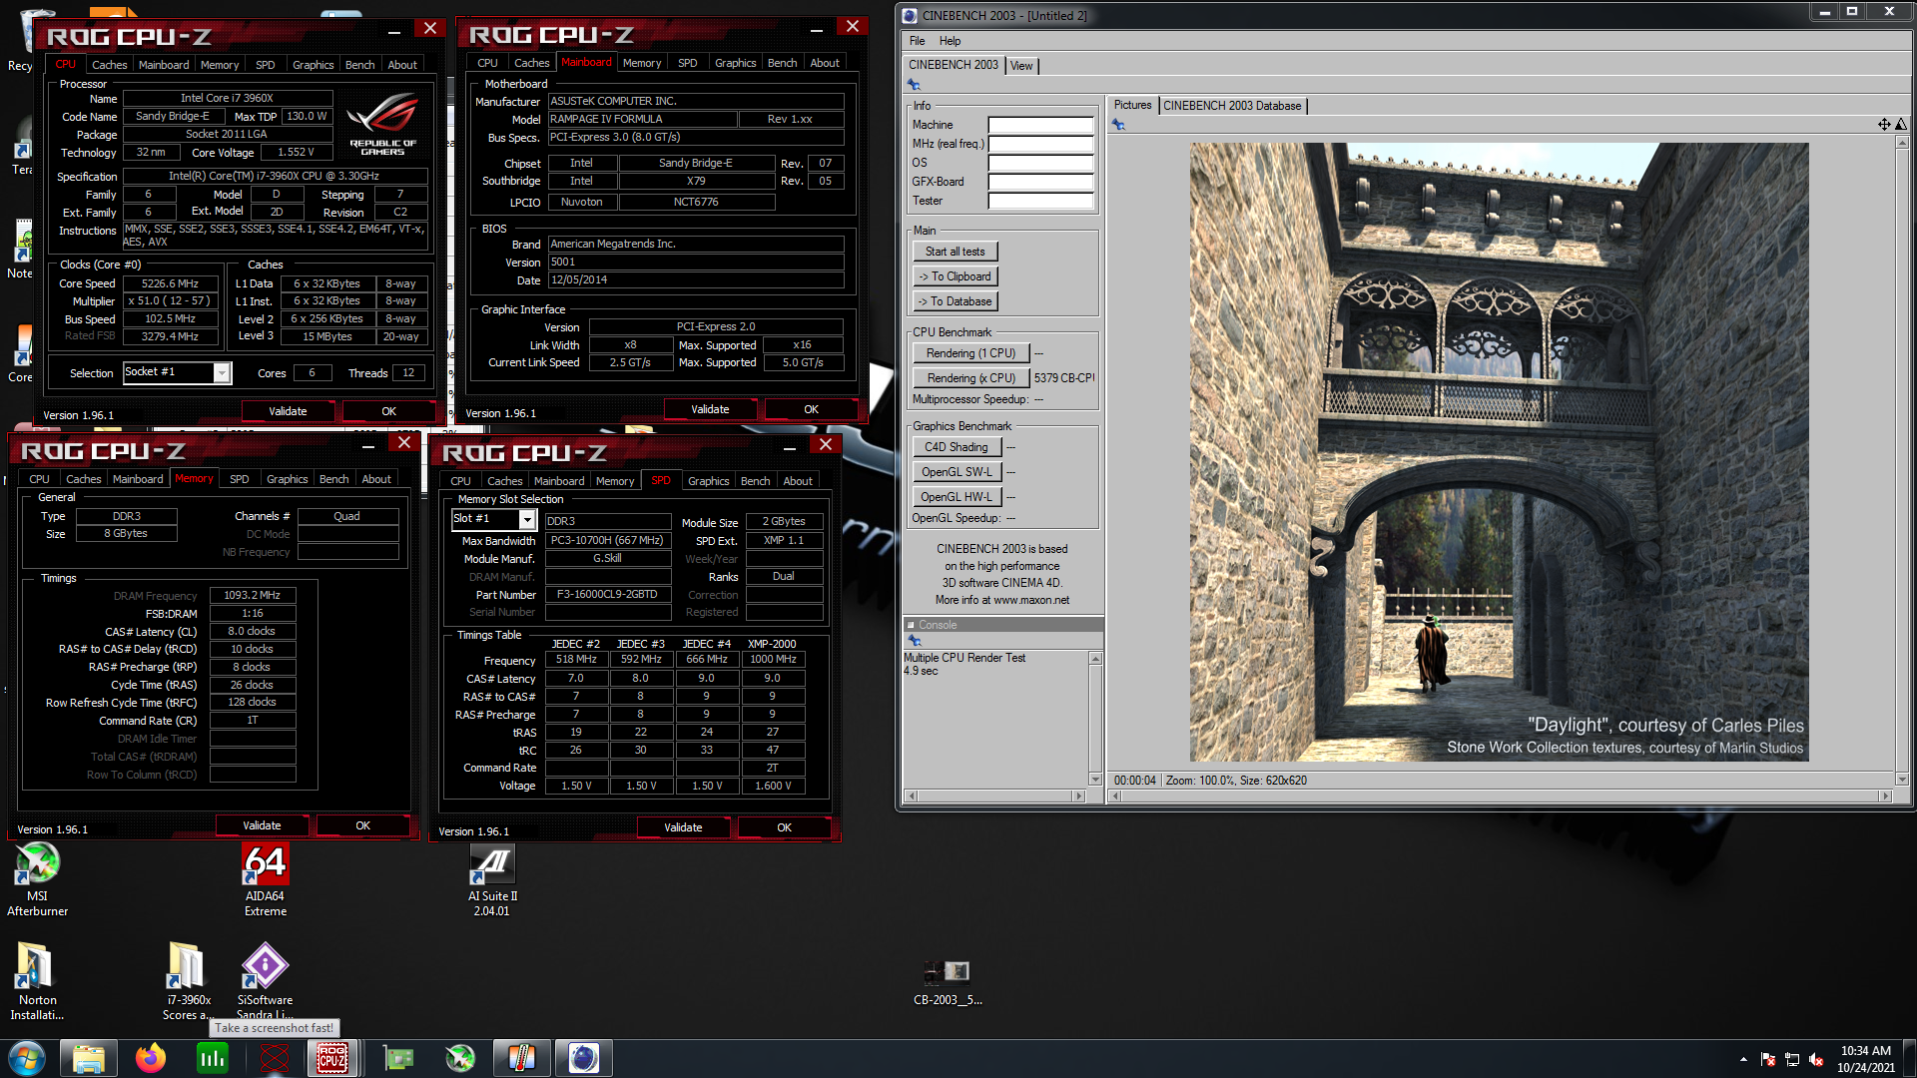This screenshot has height=1078, width=1917.
Task: Open Bench tab in the CPU-Z Mainboard window
Action: pyautogui.click(x=782, y=63)
